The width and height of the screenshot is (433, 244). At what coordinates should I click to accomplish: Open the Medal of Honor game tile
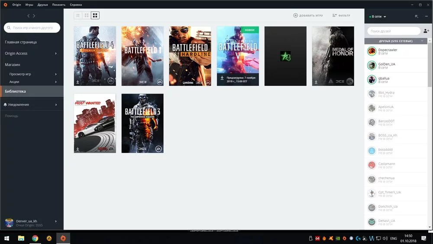(x=333, y=56)
